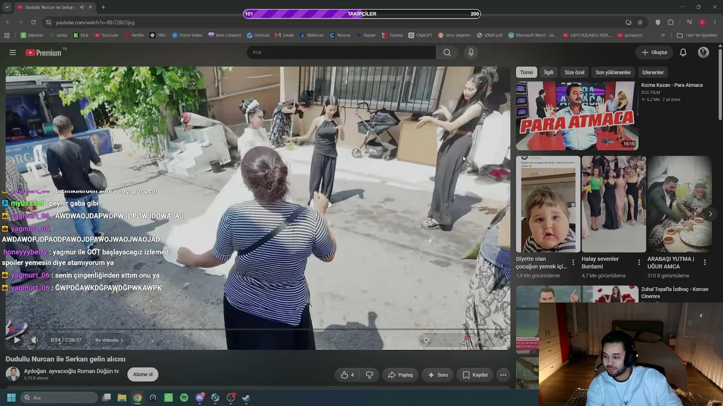Toggle subtitles in the video player
Viewport: 723px width, 406px height.
pyautogui.click(x=446, y=340)
